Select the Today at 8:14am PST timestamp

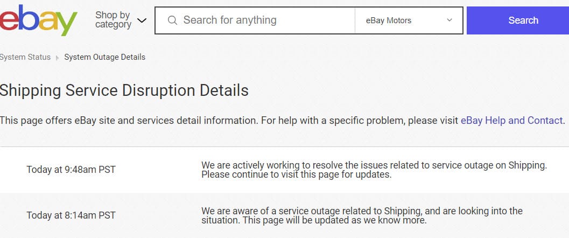(71, 215)
